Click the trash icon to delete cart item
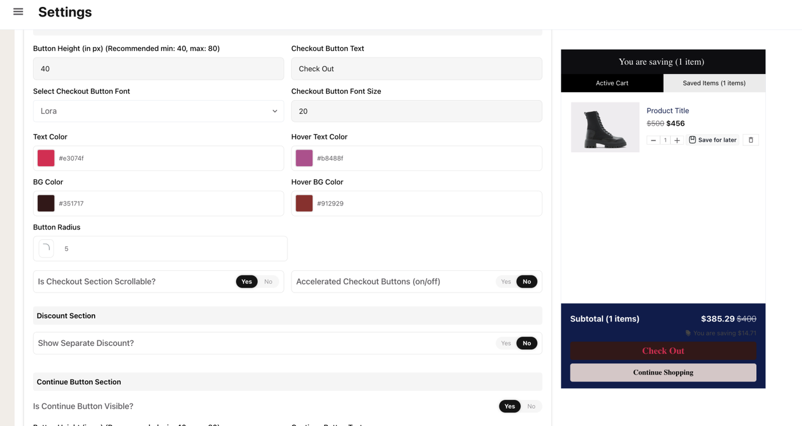The height and width of the screenshot is (426, 802). coord(751,140)
